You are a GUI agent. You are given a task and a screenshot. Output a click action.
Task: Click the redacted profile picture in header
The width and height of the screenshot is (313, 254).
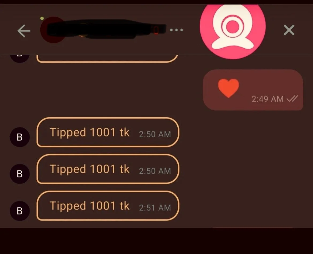pos(53,30)
